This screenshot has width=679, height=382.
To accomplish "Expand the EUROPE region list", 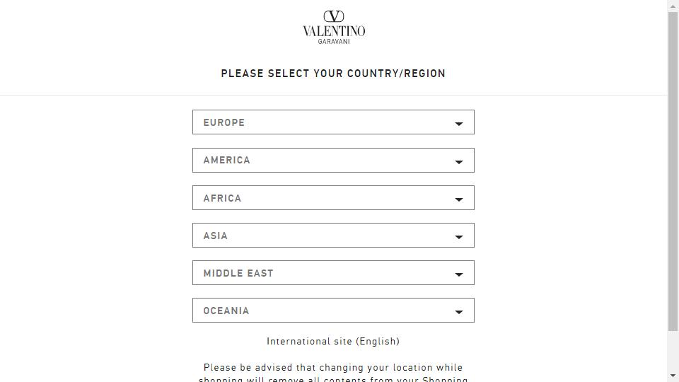I will (x=333, y=122).
